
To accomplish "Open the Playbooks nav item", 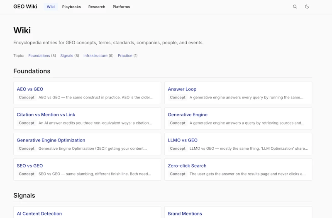I will click(x=71, y=7).
